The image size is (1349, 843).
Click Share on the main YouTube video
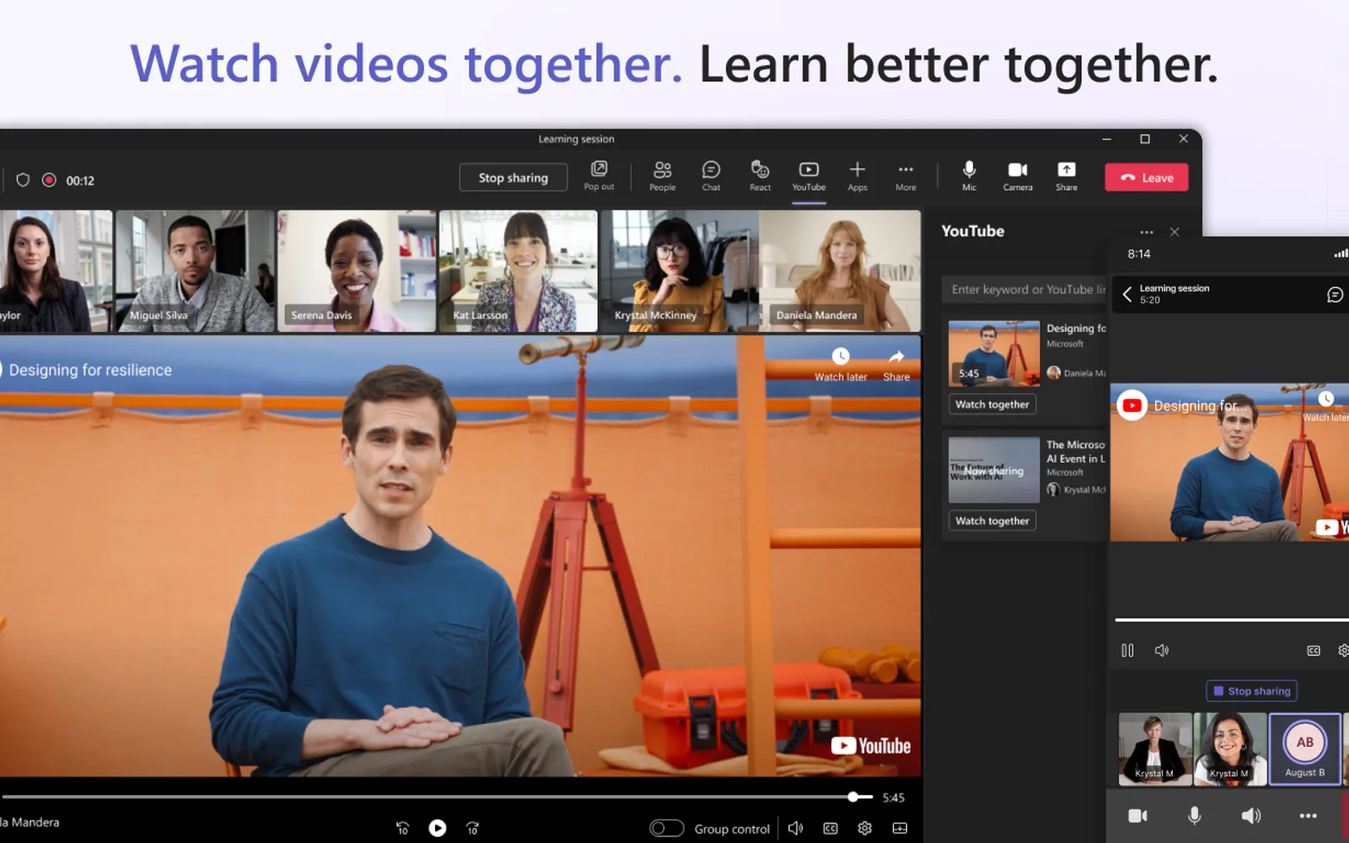[x=896, y=365]
